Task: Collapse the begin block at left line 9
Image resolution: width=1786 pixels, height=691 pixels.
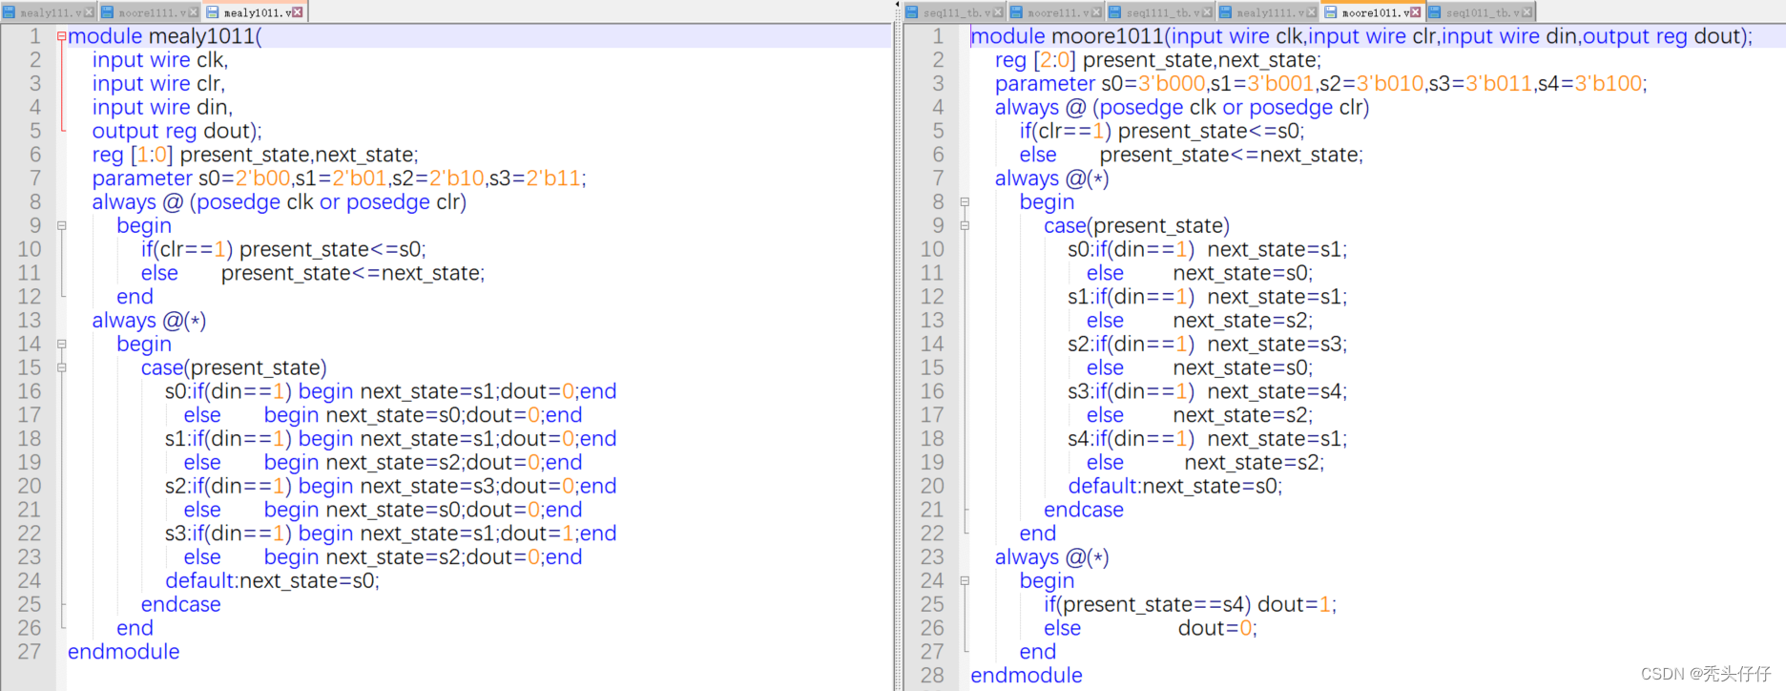Action: (62, 226)
